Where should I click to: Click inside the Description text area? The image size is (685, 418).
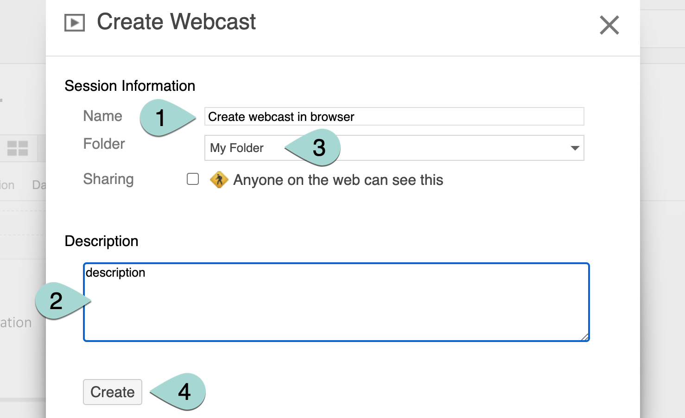[x=336, y=306]
